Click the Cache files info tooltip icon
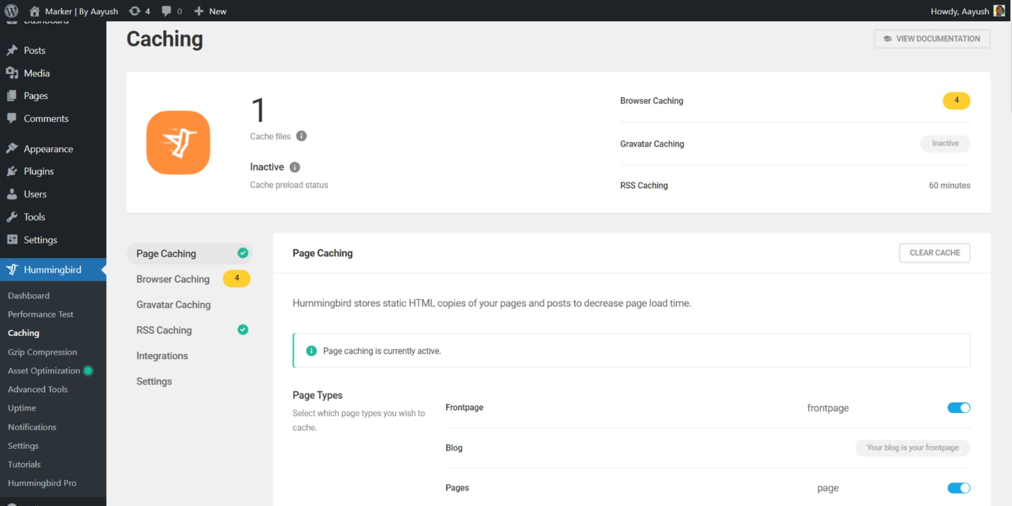 tap(301, 135)
